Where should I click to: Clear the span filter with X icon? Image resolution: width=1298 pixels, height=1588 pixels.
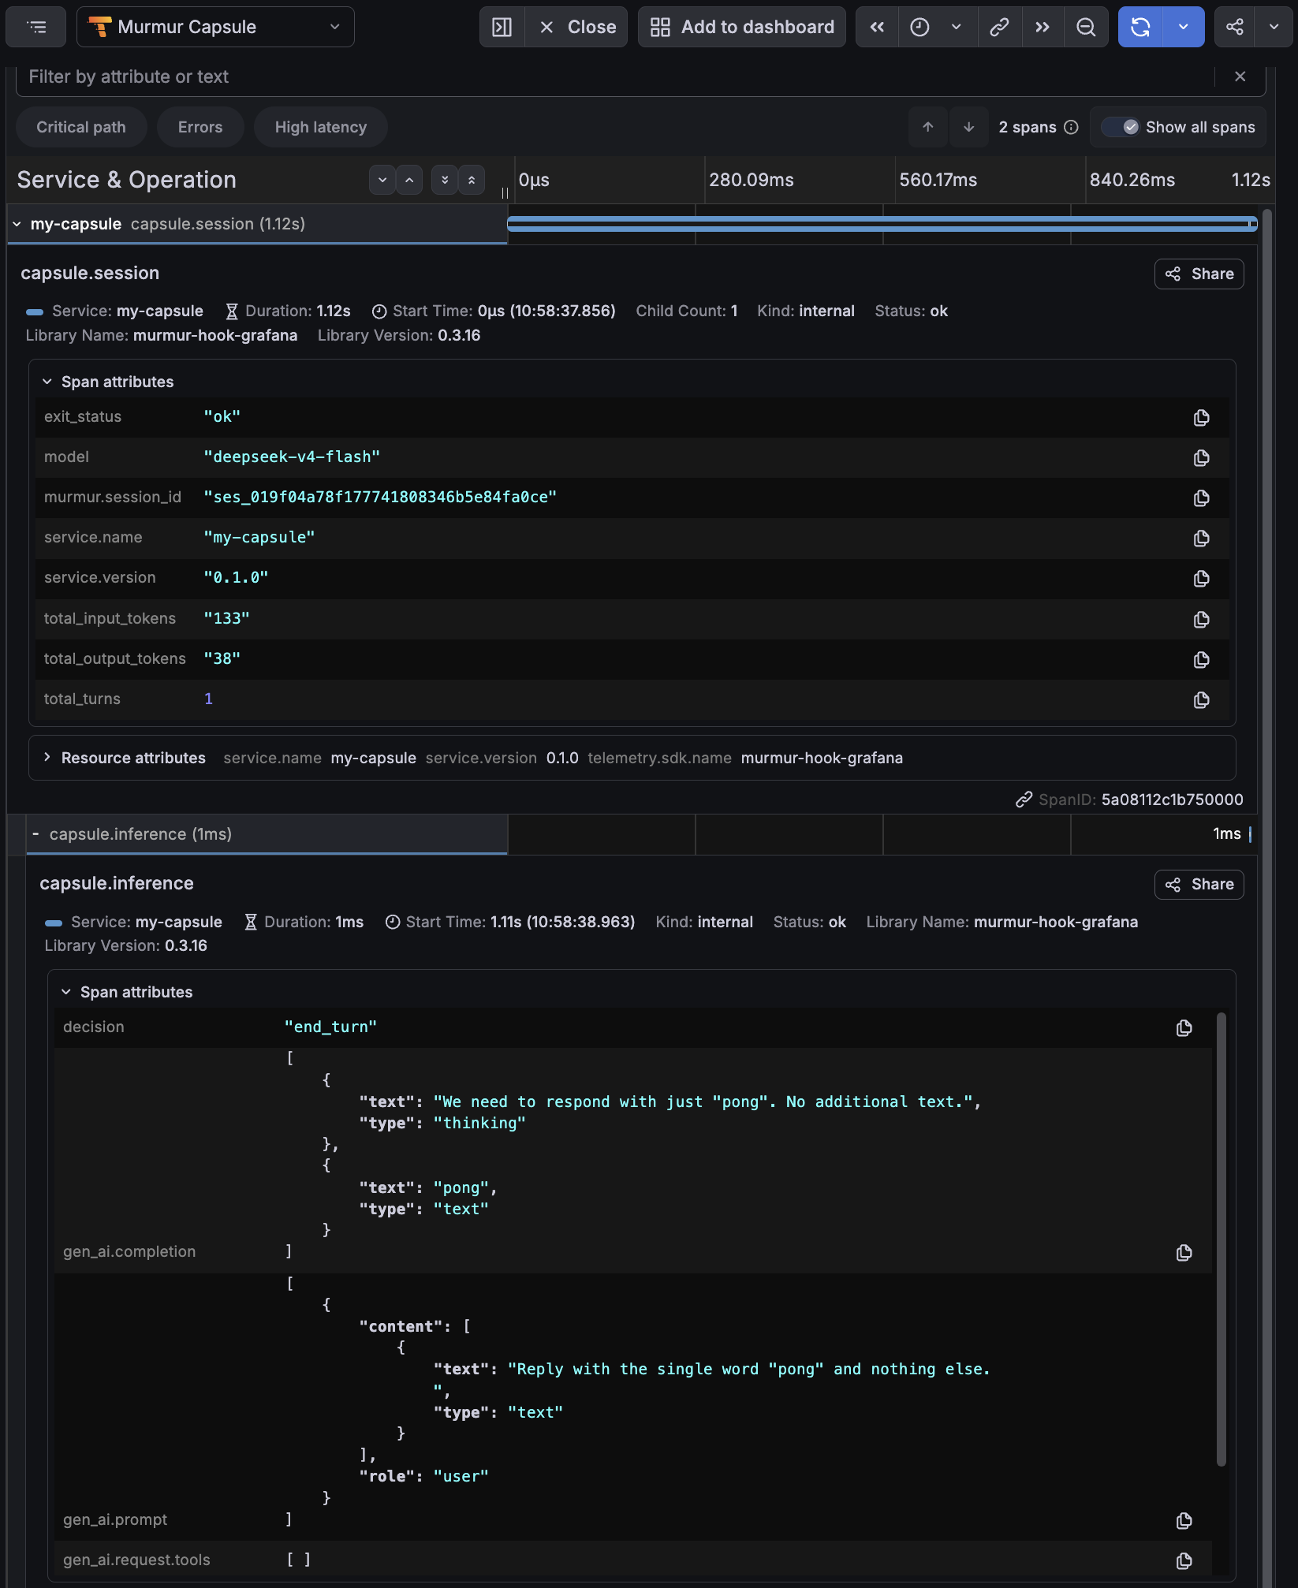tap(1240, 76)
